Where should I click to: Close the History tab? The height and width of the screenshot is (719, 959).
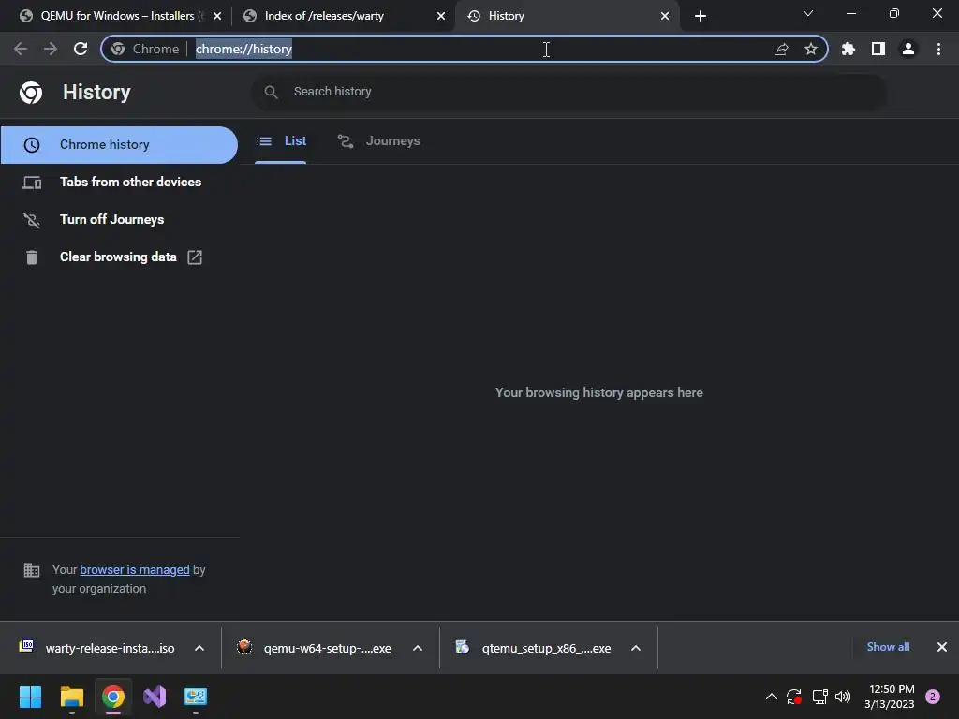(665, 16)
